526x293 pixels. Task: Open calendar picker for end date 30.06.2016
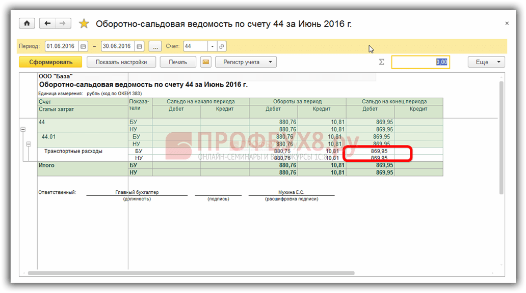[139, 46]
